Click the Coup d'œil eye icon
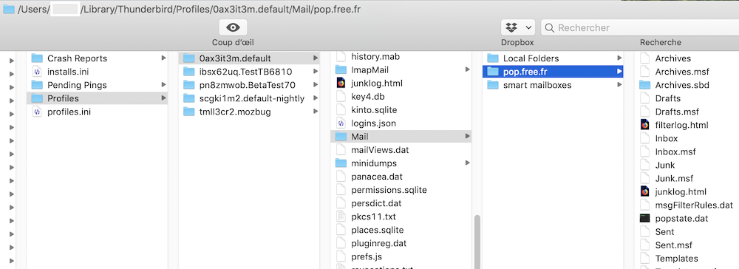The image size is (739, 269). click(x=233, y=28)
